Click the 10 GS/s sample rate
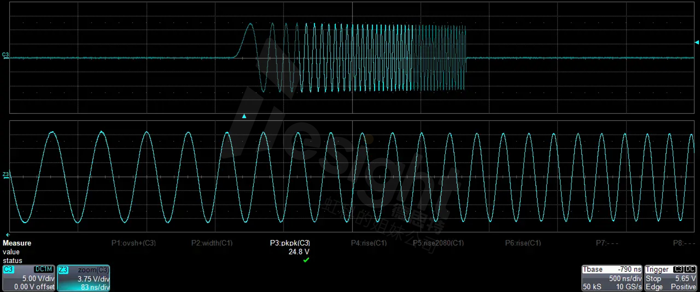Image resolution: width=700 pixels, height=292 pixels. click(629, 287)
